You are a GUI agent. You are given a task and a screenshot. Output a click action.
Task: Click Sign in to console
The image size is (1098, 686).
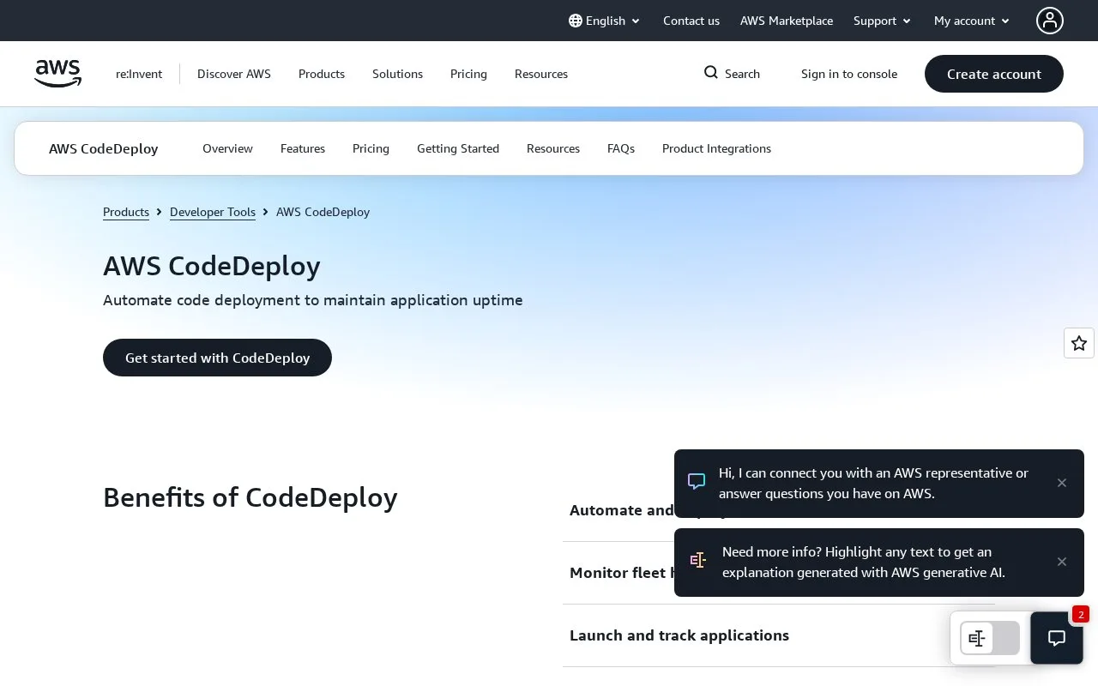click(x=849, y=74)
